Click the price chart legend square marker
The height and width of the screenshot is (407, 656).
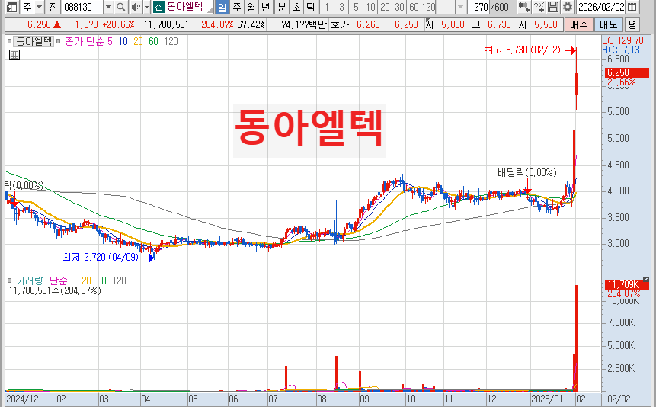coord(9,41)
